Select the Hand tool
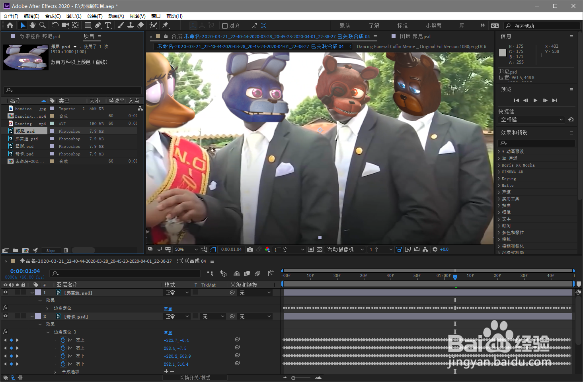The width and height of the screenshot is (583, 382). pos(32,25)
